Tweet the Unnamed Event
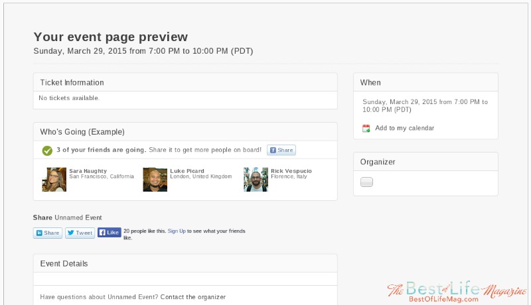 [80, 233]
